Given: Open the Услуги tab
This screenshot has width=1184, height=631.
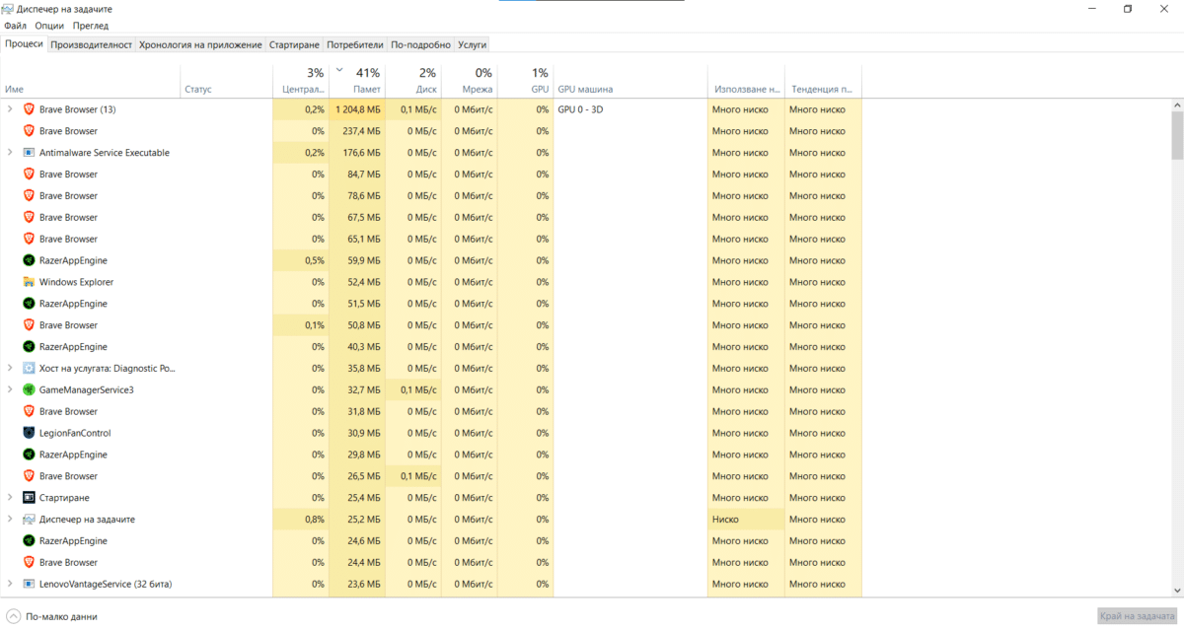Looking at the screenshot, I should (472, 44).
